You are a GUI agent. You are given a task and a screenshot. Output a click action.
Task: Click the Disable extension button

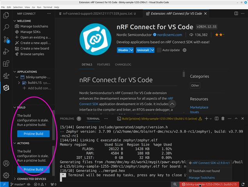tap(123, 50)
